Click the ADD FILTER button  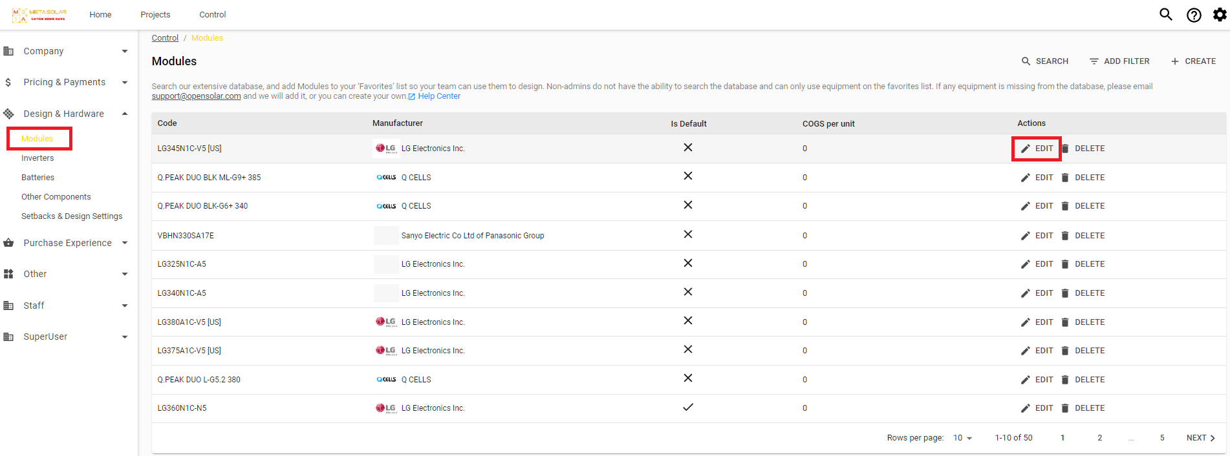[x=1119, y=61]
